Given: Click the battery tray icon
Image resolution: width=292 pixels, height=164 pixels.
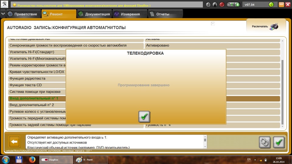Looking at the screenshot, I should 266,160.
